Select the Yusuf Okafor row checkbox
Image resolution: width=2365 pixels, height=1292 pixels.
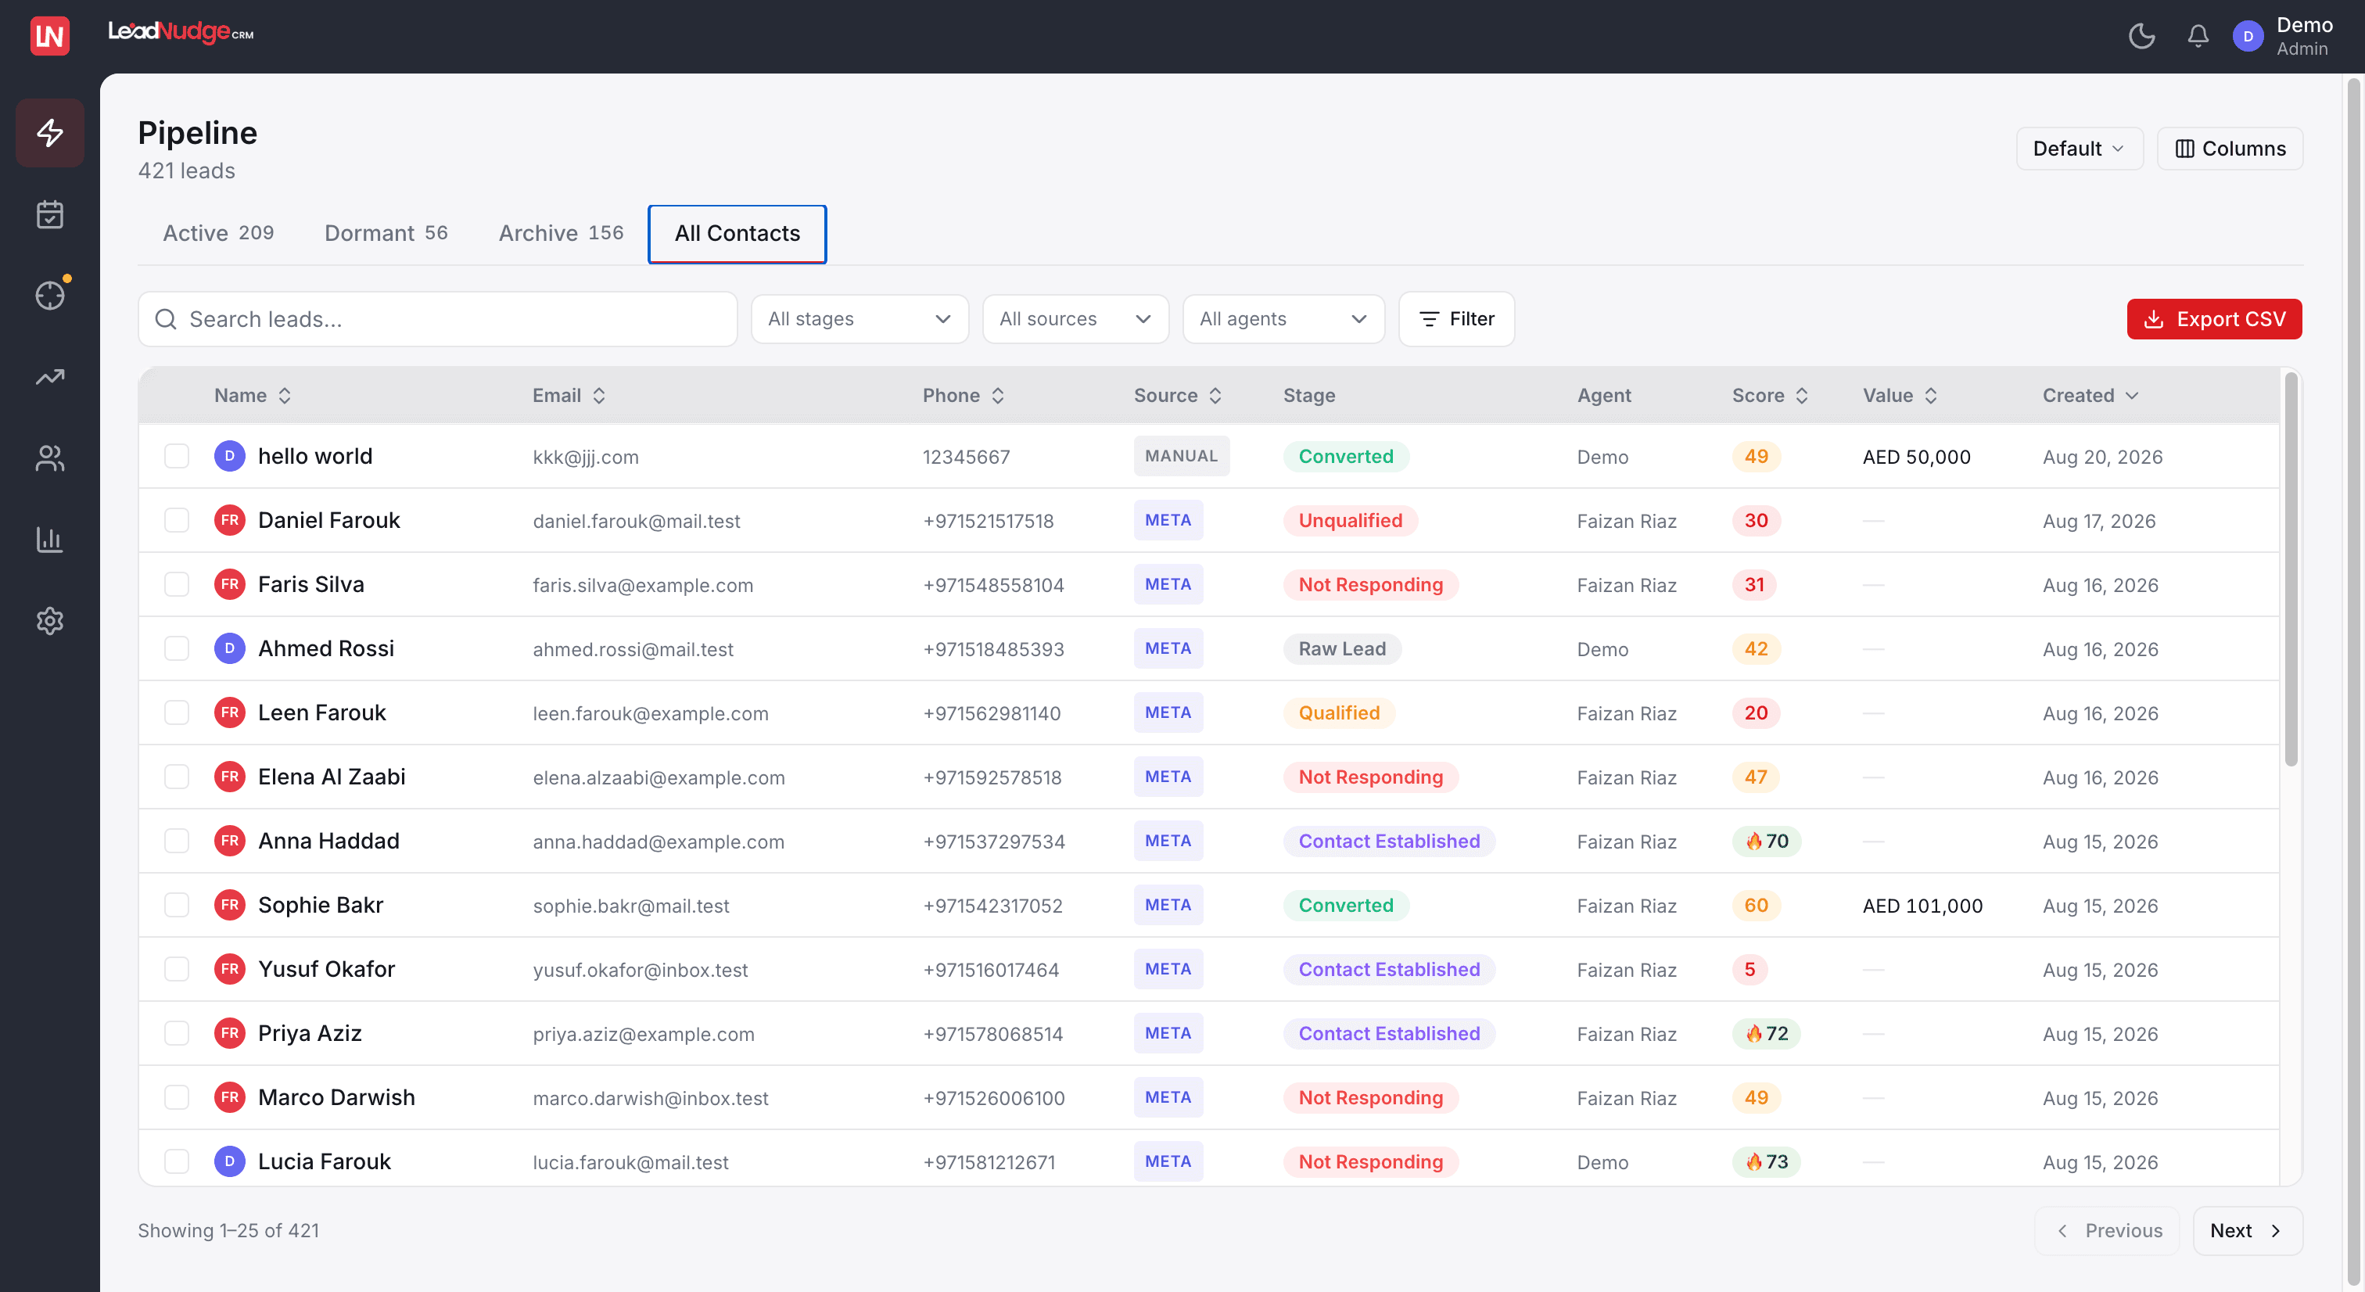[176, 970]
